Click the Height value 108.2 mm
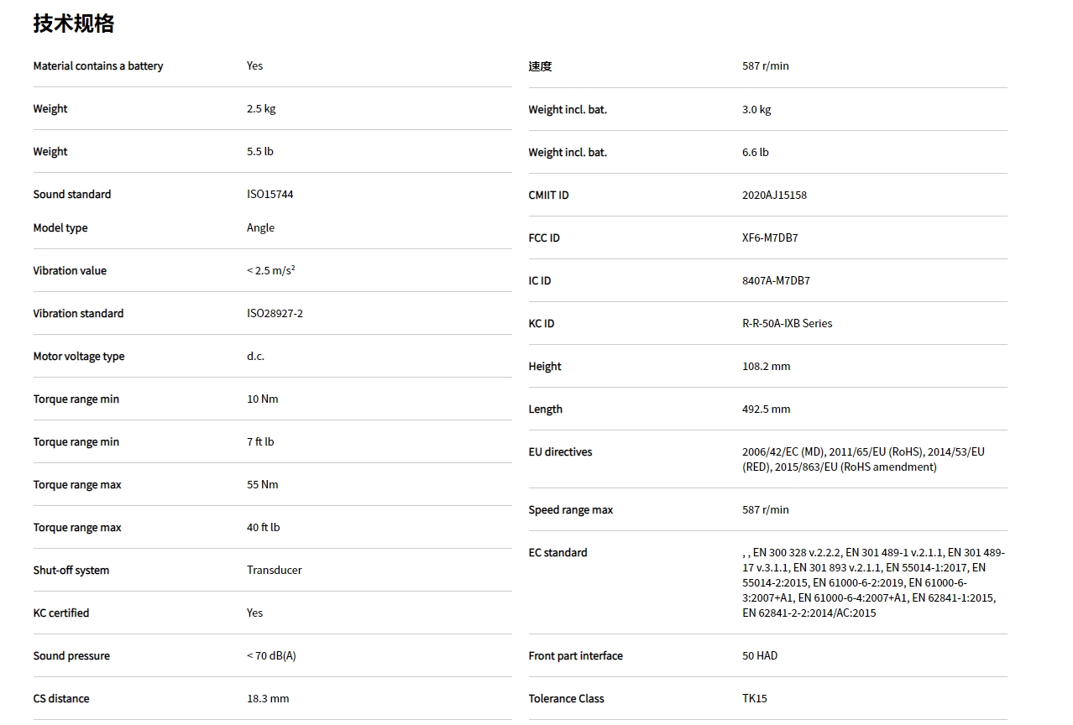Viewport: 1073px width, 725px height. pos(766,367)
